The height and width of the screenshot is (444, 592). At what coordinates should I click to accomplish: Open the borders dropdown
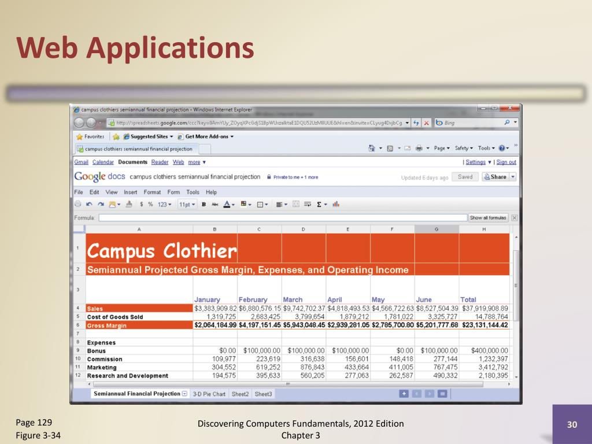262,204
